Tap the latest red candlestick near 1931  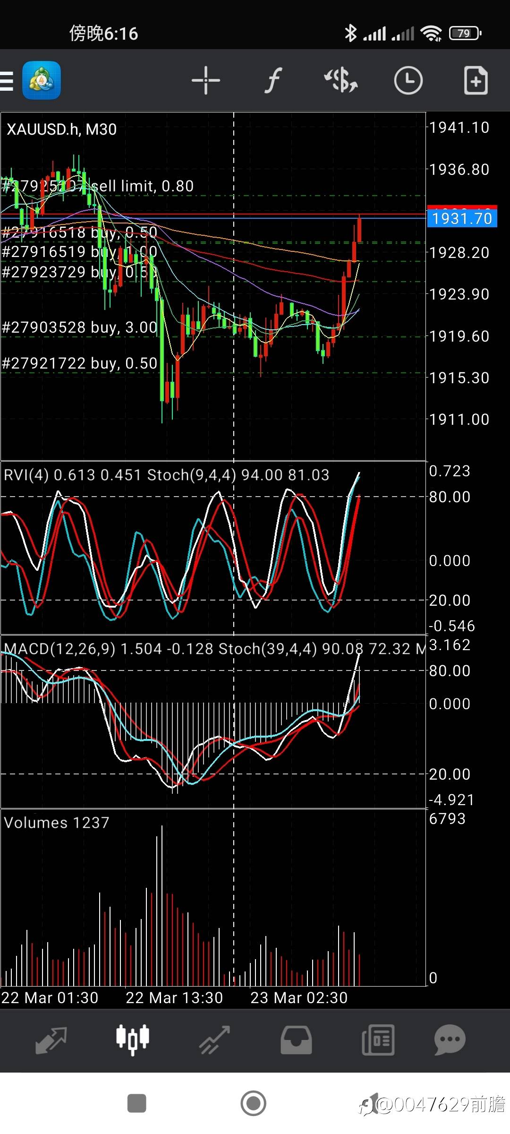coord(360,230)
